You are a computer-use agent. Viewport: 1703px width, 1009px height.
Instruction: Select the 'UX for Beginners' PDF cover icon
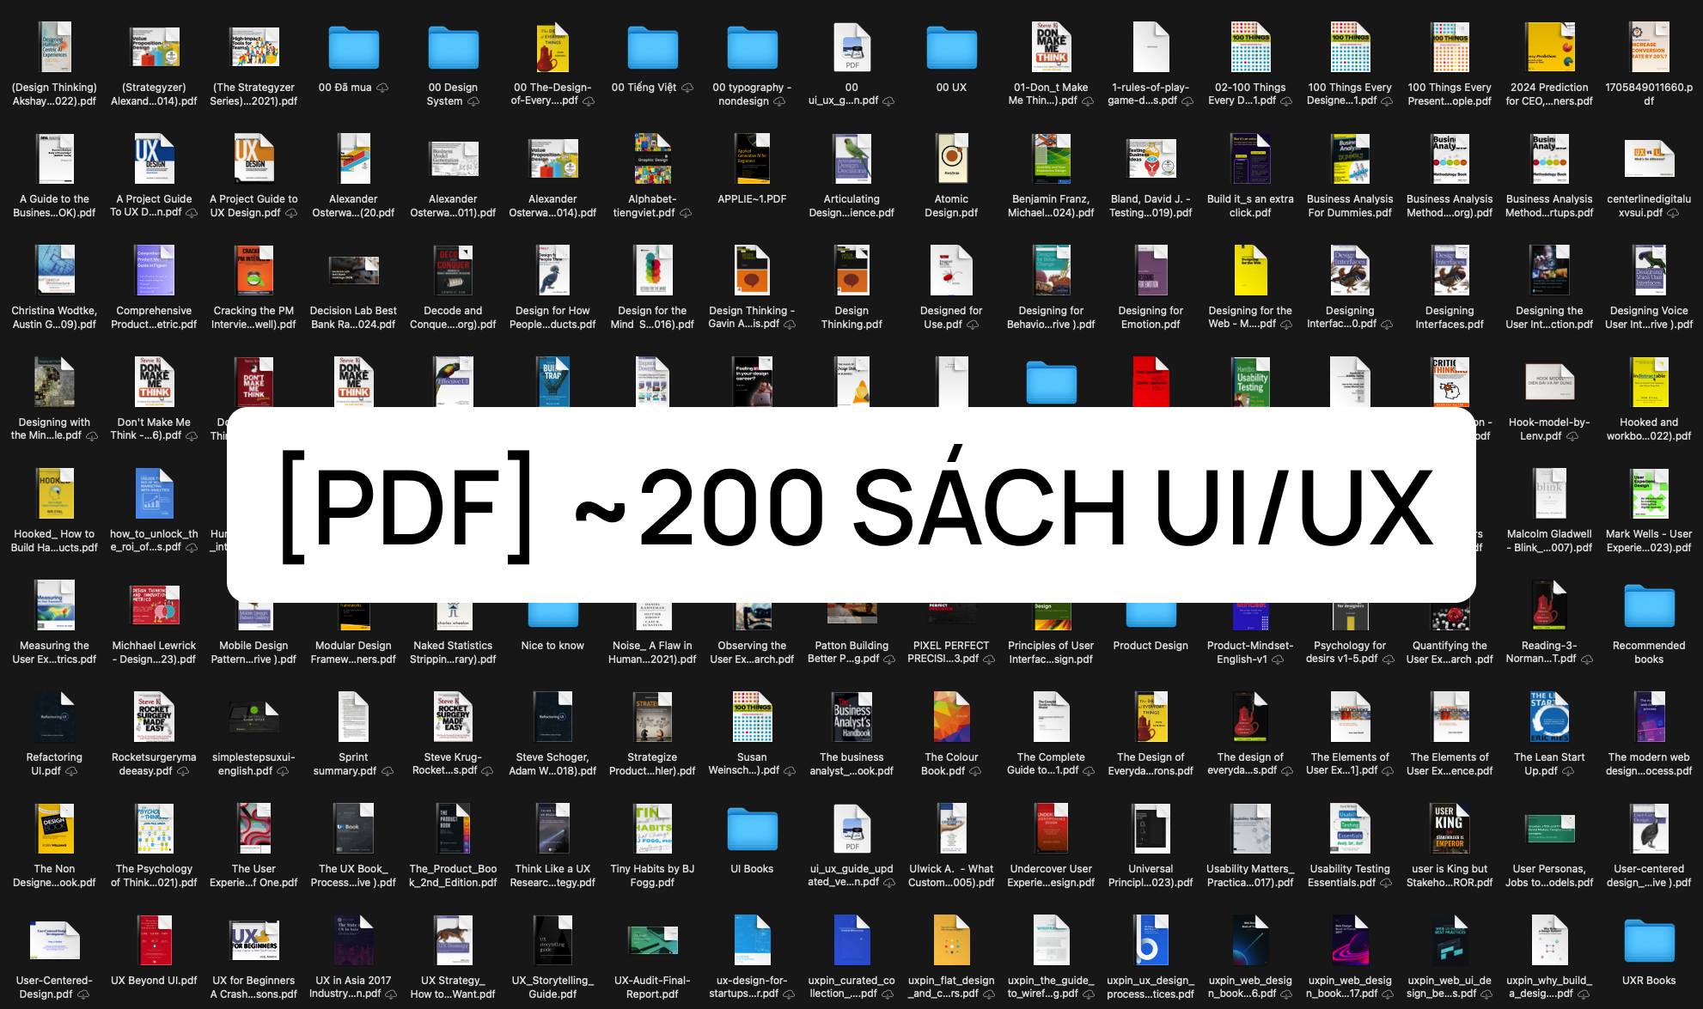click(x=254, y=940)
